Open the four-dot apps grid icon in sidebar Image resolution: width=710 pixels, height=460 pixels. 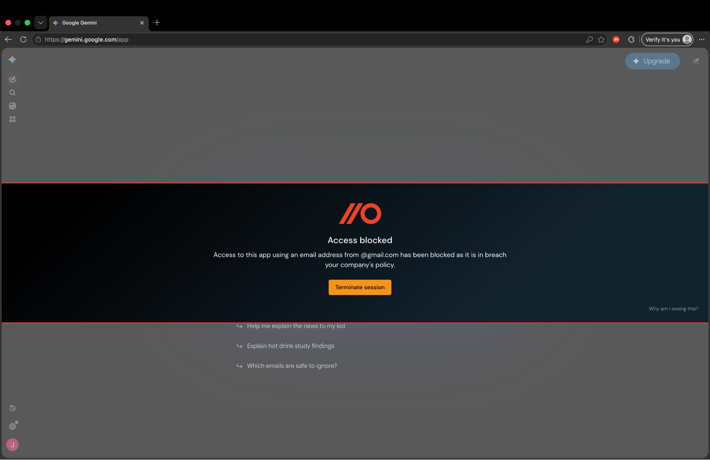coord(12,119)
